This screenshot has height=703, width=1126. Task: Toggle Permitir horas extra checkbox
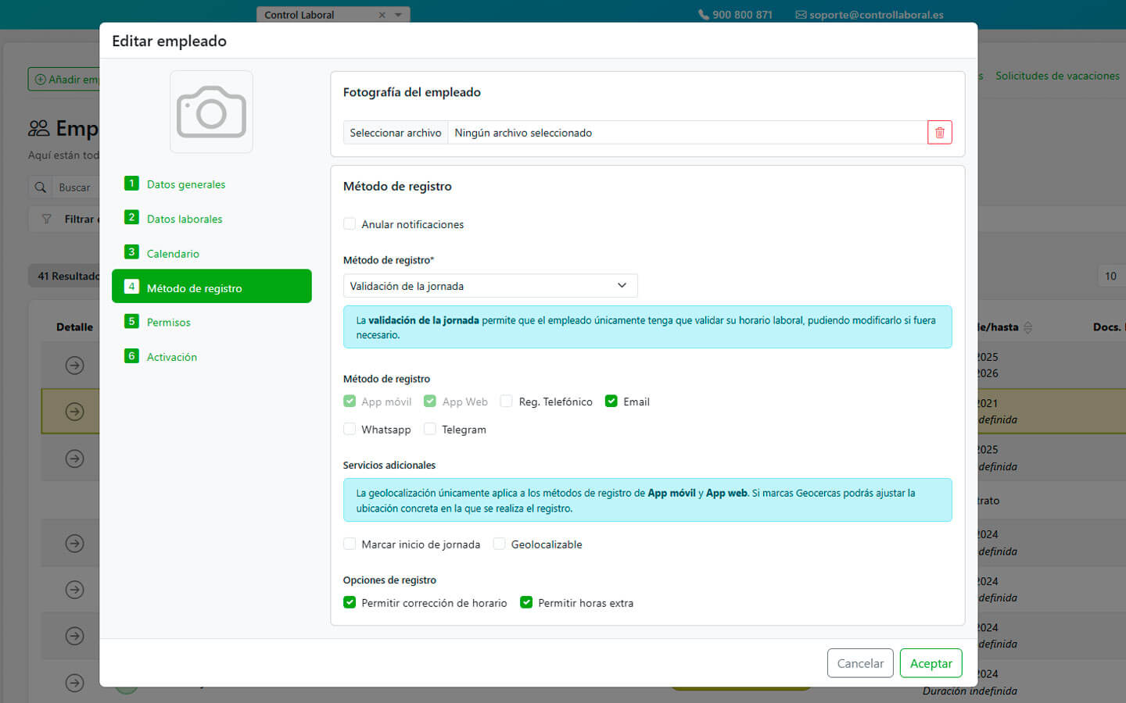(x=526, y=603)
